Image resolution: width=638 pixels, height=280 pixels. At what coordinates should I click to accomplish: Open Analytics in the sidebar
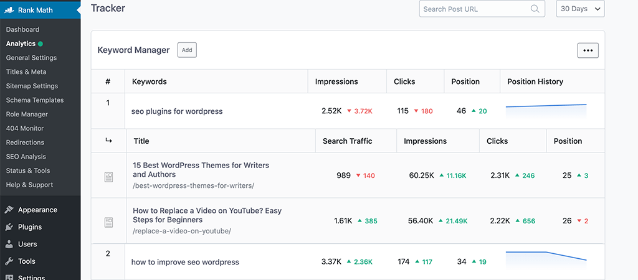click(21, 44)
